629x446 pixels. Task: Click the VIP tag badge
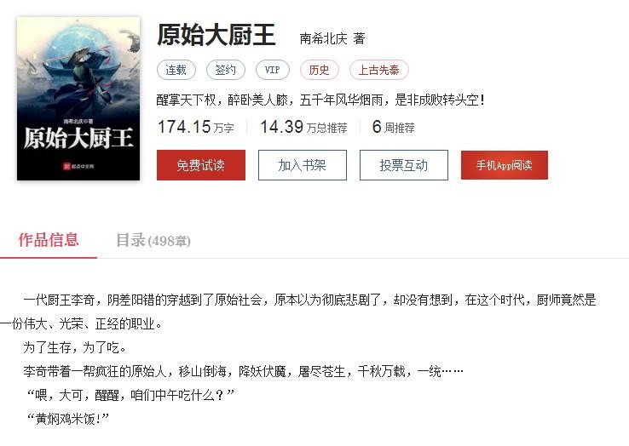click(x=273, y=70)
